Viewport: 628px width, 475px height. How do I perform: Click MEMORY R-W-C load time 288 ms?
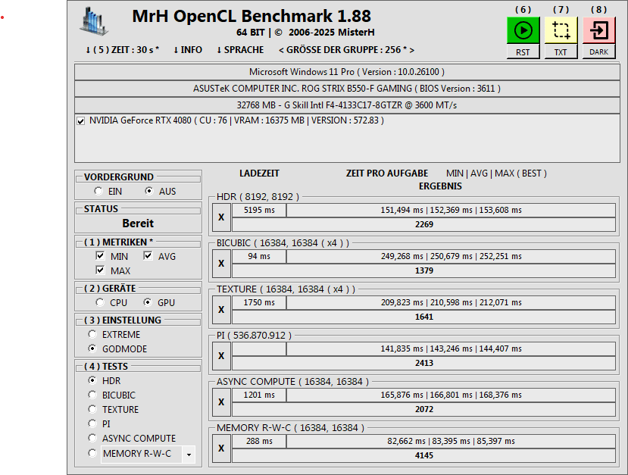coord(259,442)
